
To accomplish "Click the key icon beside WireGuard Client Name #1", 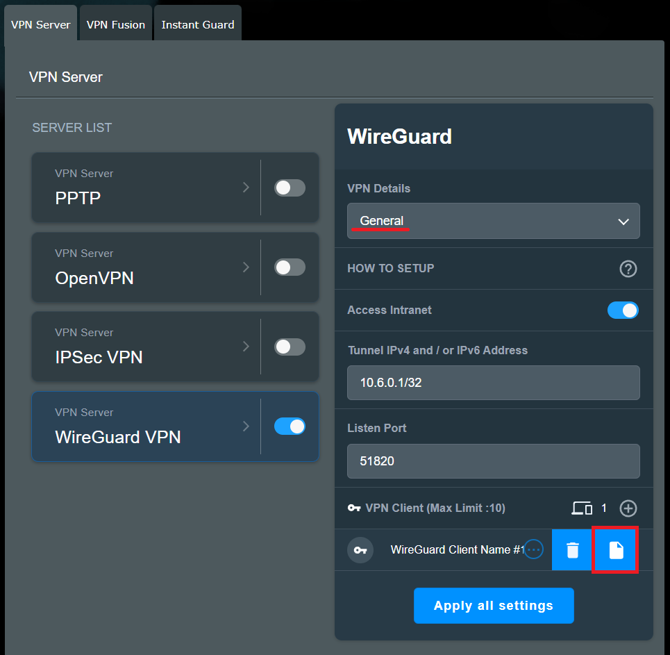I will pos(360,550).
